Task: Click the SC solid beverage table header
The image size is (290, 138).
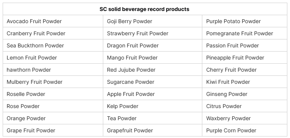Action: pos(145,9)
